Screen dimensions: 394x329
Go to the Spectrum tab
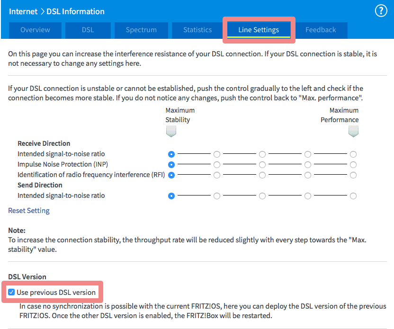(x=141, y=30)
